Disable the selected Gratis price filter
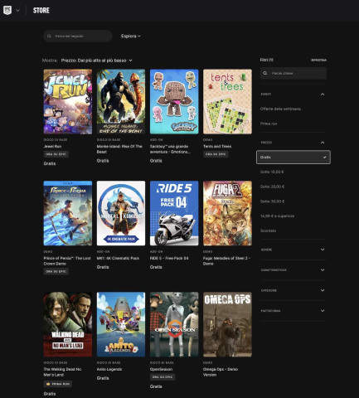Image resolution: width=359 pixels, height=398 pixels. tap(294, 158)
